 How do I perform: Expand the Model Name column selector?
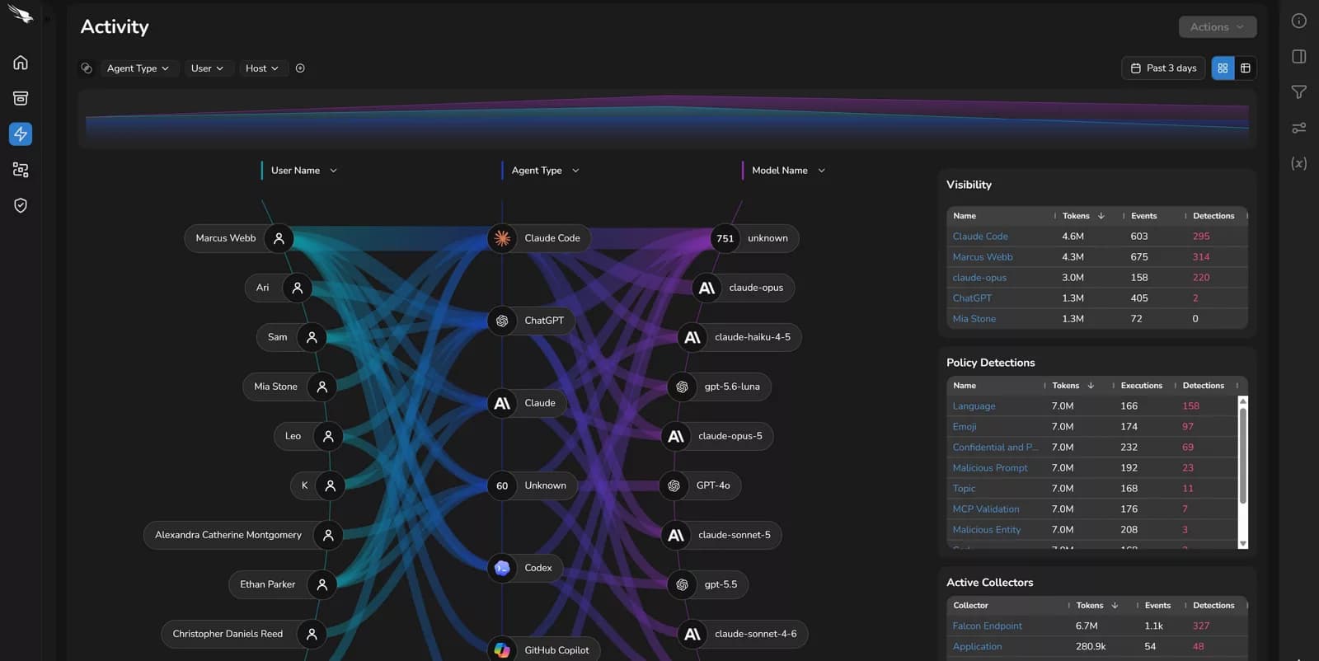pos(787,171)
